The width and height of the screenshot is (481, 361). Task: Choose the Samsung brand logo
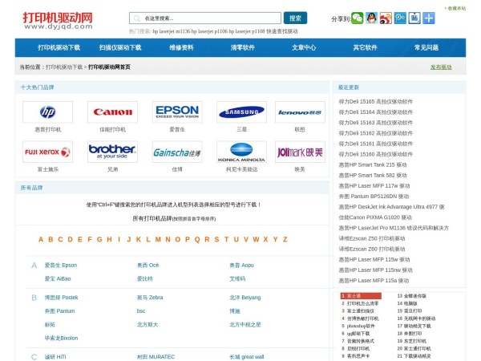tap(241, 112)
